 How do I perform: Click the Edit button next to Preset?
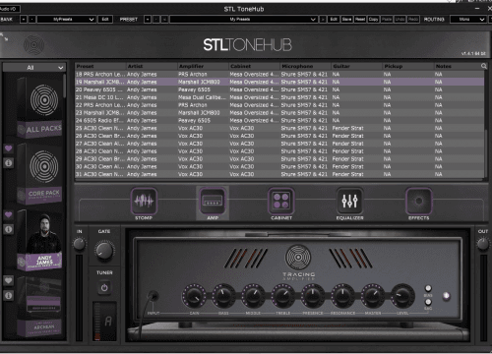334,20
